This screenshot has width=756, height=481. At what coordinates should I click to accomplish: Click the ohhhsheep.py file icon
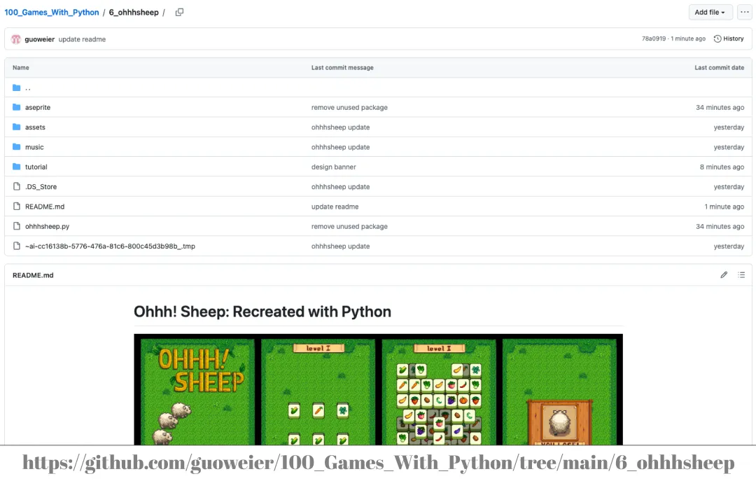(x=16, y=225)
